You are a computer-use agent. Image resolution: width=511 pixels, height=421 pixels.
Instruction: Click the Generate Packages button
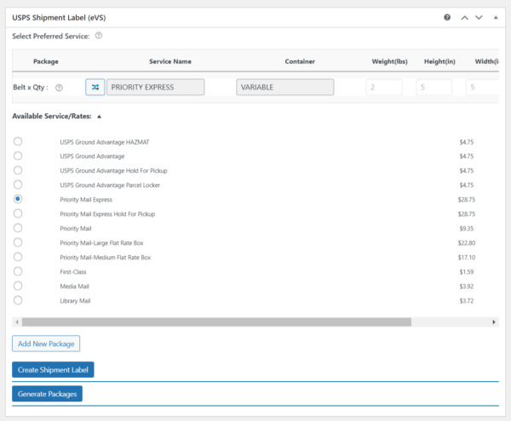[47, 394]
